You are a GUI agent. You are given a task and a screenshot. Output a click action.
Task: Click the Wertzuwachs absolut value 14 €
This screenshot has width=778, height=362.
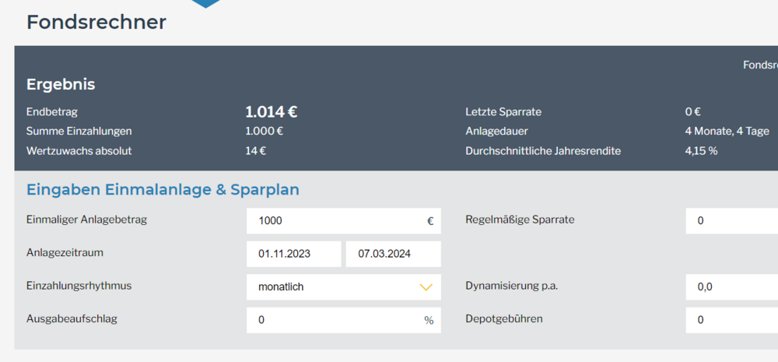pos(255,151)
